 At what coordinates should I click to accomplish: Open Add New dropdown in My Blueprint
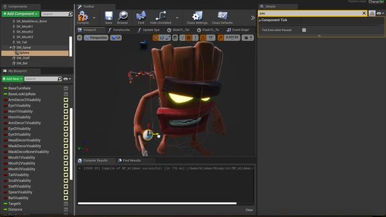[13, 79]
